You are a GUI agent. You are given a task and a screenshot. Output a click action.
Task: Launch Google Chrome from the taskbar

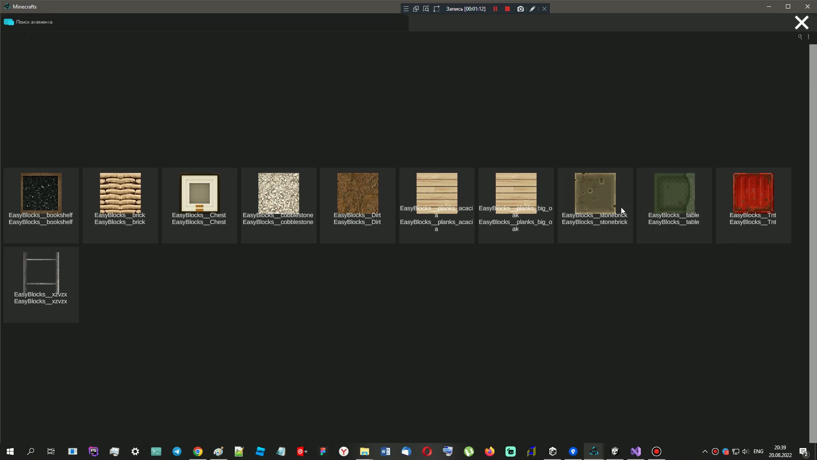(198, 451)
